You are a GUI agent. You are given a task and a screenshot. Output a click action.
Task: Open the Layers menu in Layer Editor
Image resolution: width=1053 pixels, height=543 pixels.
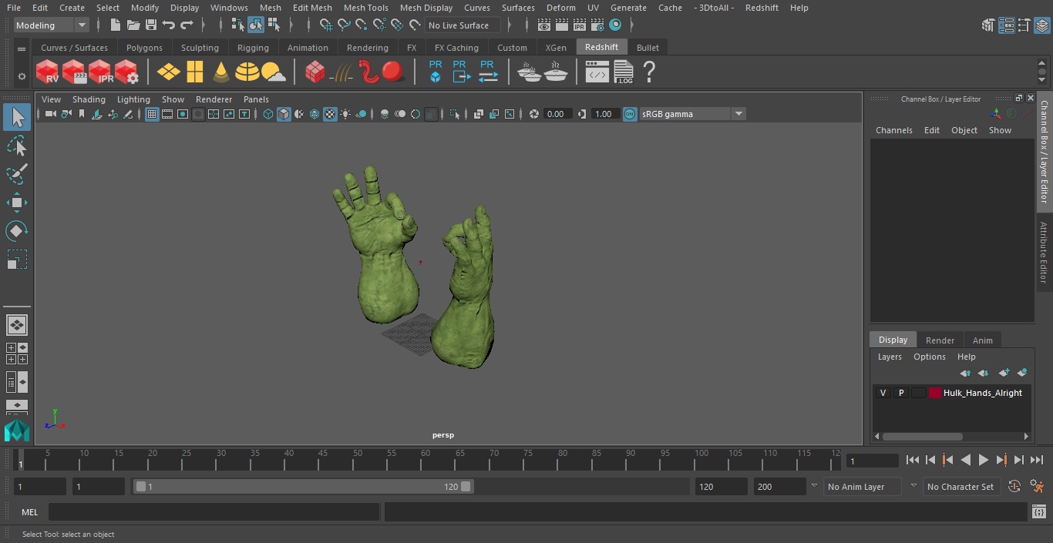click(890, 357)
